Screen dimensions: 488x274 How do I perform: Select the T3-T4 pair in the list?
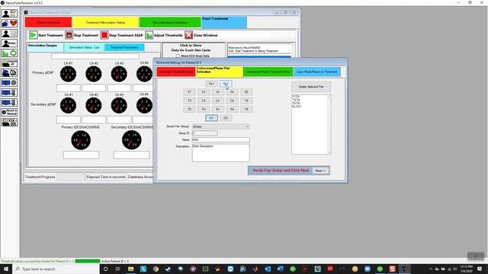tap(296, 100)
